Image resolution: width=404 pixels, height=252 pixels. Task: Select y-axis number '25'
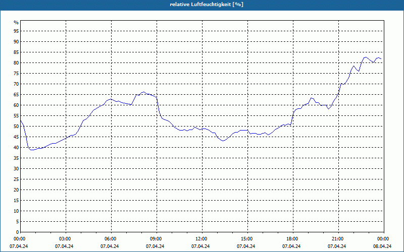click(x=16, y=179)
